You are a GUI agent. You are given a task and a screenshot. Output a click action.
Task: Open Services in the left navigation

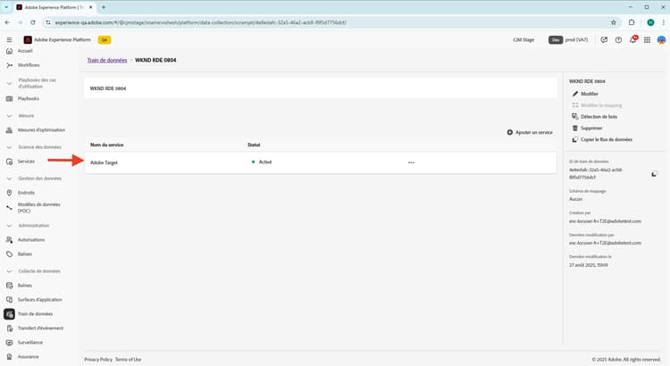(x=26, y=162)
